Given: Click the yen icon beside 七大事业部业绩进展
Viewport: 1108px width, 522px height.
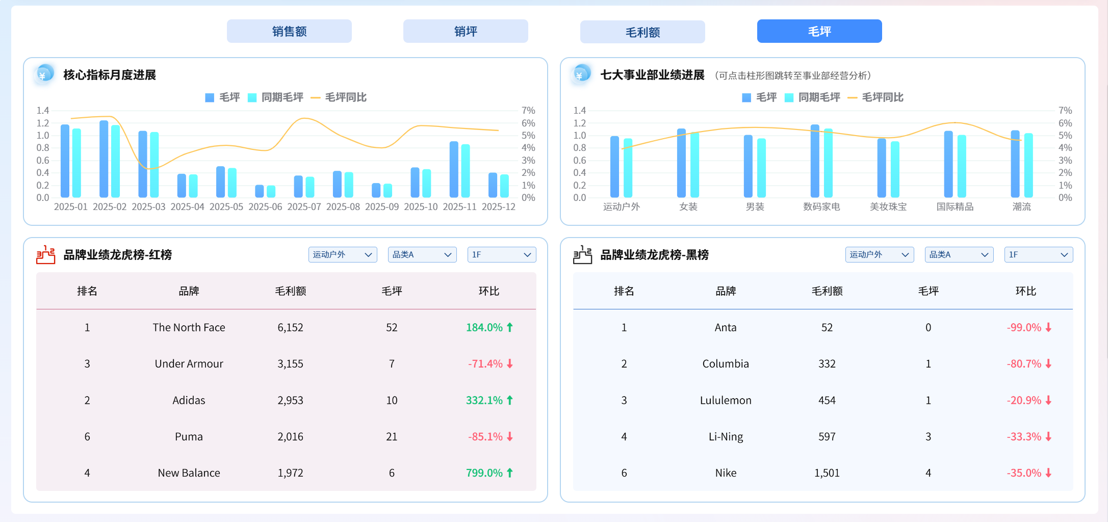Looking at the screenshot, I should click(581, 74).
